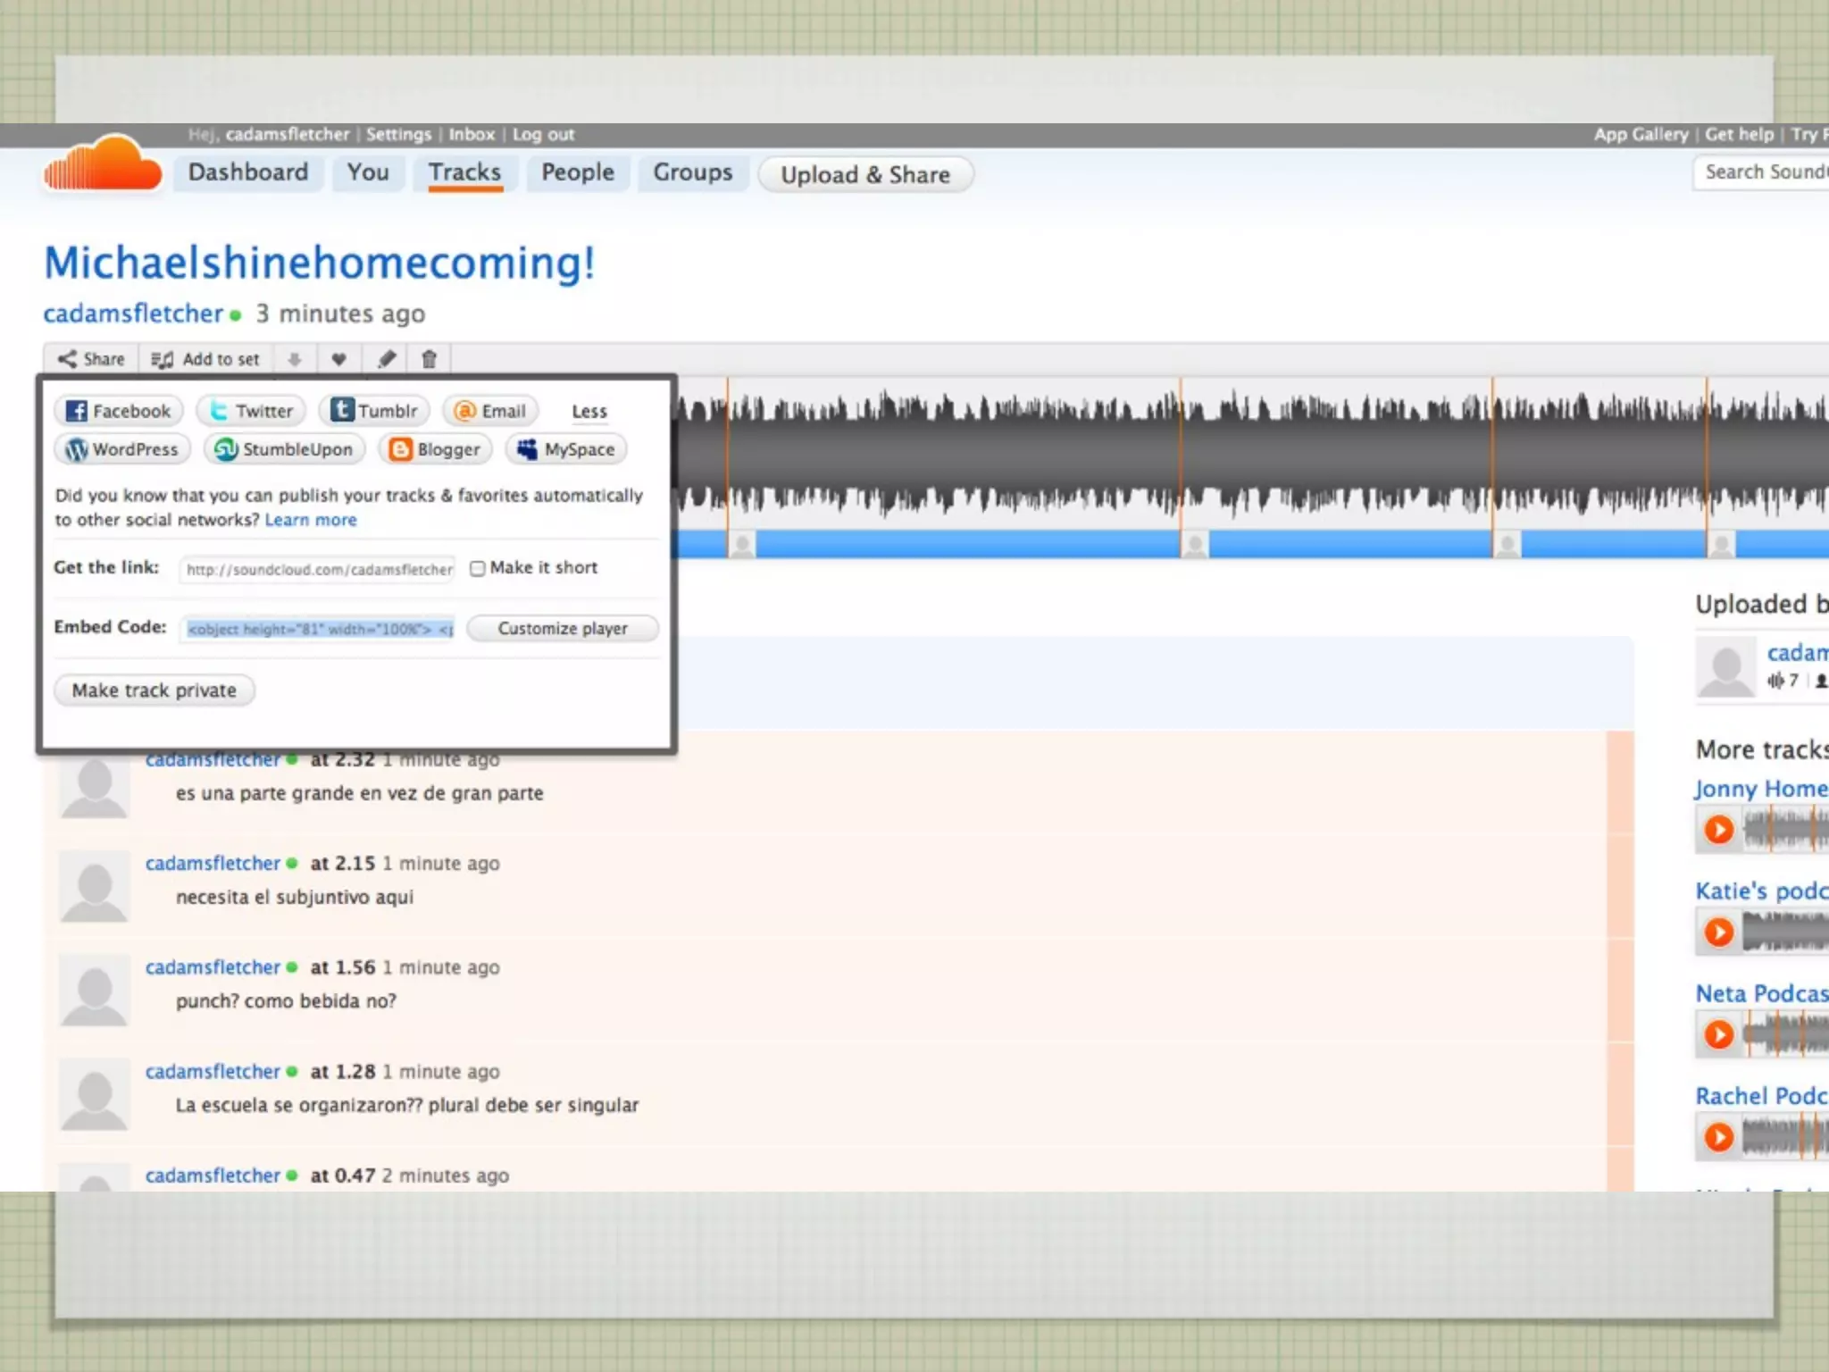
Task: Open the Add to set menu
Action: 206,359
